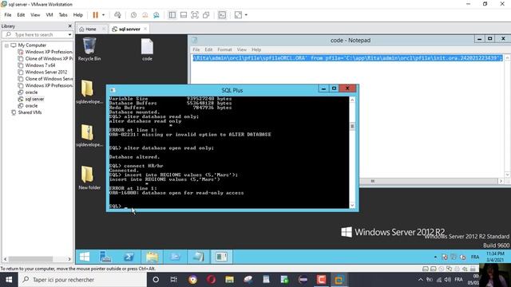
Task: Select the code file desktop icon
Action: (147, 49)
